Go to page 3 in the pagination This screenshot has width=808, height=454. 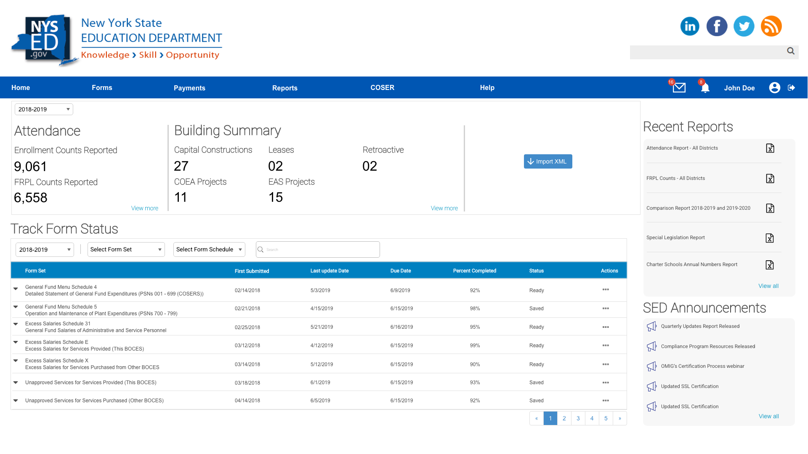578,418
